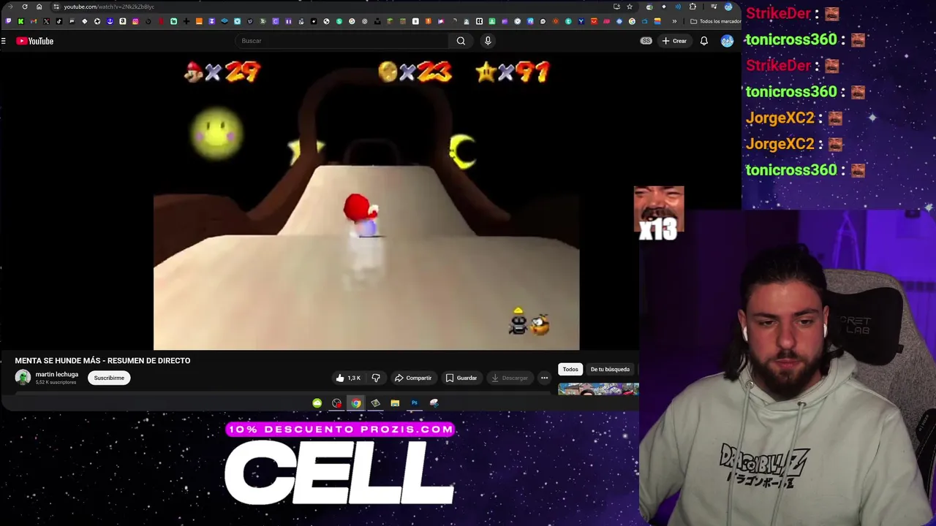Image resolution: width=936 pixels, height=526 pixels.
Task: Open the Twitch bookmark at the bar start
Action: (8, 21)
